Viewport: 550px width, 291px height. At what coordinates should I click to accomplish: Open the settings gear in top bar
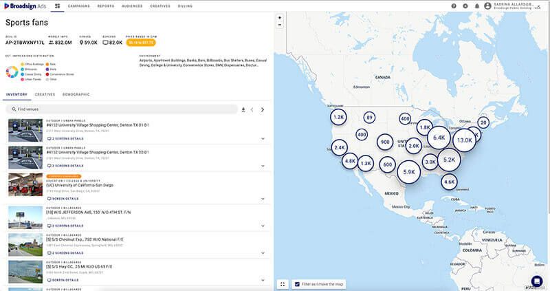coord(465,6)
